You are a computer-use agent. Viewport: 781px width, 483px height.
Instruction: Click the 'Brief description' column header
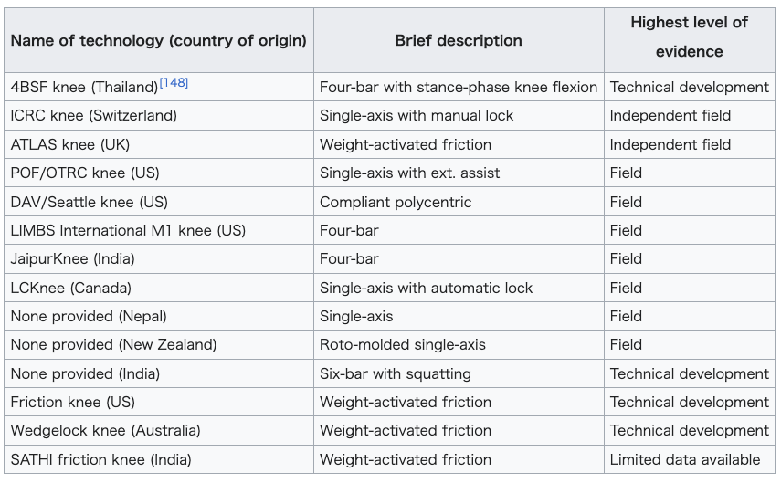459,40
